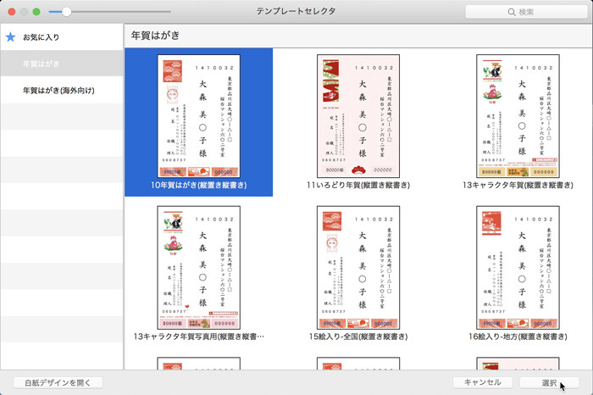This screenshot has height=395, width=593.
Task: Click the 16絵入り-地方(縦置き縦書き) caption text
Action: pos(517,337)
